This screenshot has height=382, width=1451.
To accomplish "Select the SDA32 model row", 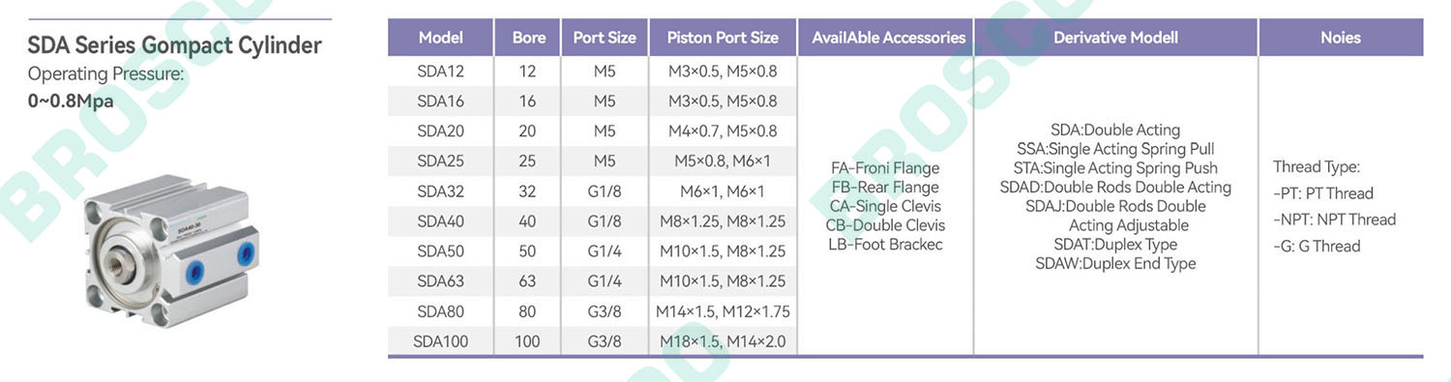I will [591, 191].
